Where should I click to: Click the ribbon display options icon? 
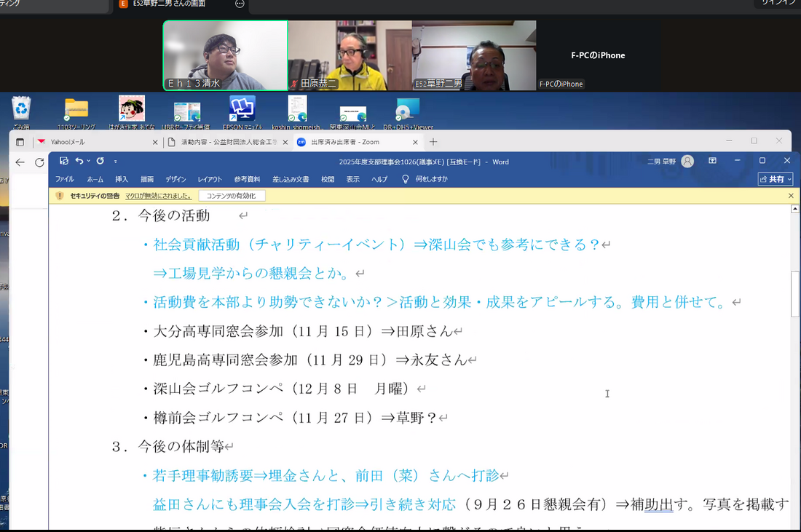[x=713, y=161]
